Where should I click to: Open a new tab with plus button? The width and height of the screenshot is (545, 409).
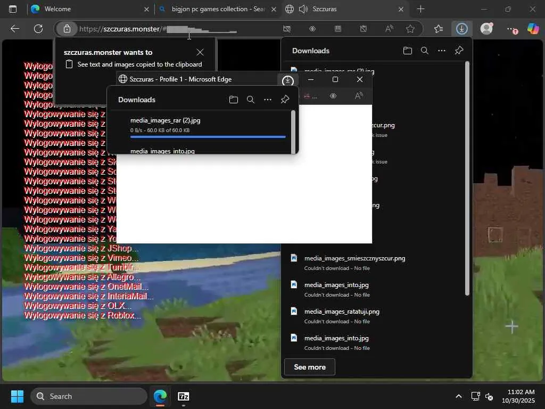420,9
